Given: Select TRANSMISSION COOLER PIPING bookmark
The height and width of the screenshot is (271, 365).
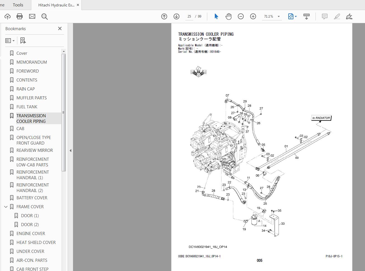Looking at the screenshot, I should (31, 119).
